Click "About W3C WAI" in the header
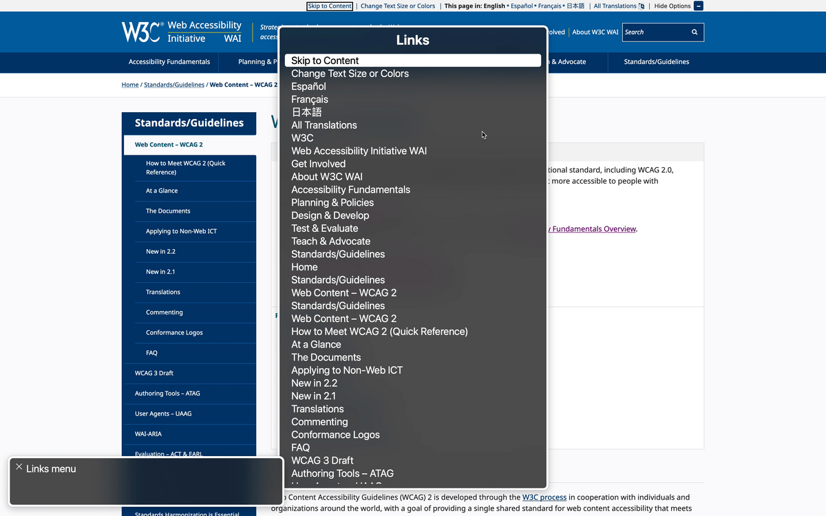The width and height of the screenshot is (826, 516). (x=595, y=32)
